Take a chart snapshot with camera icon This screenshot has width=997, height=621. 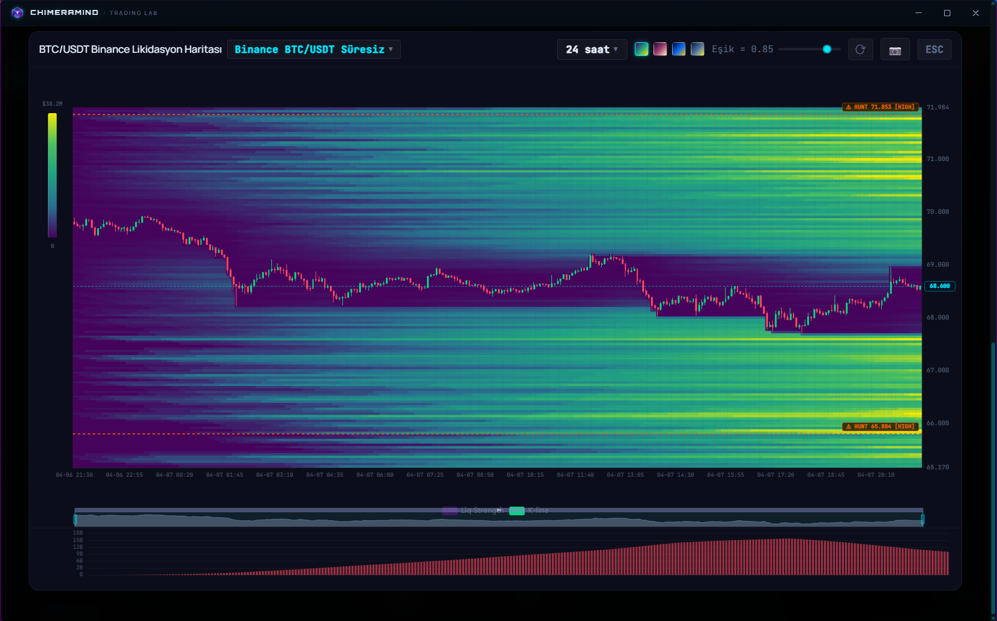pos(895,50)
